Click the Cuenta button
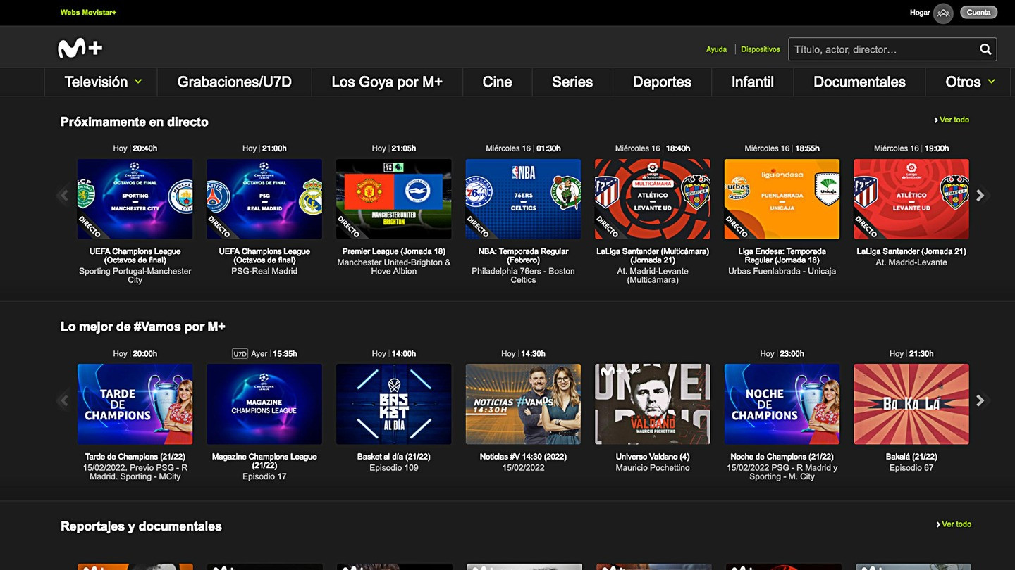1015x570 pixels. [x=978, y=13]
